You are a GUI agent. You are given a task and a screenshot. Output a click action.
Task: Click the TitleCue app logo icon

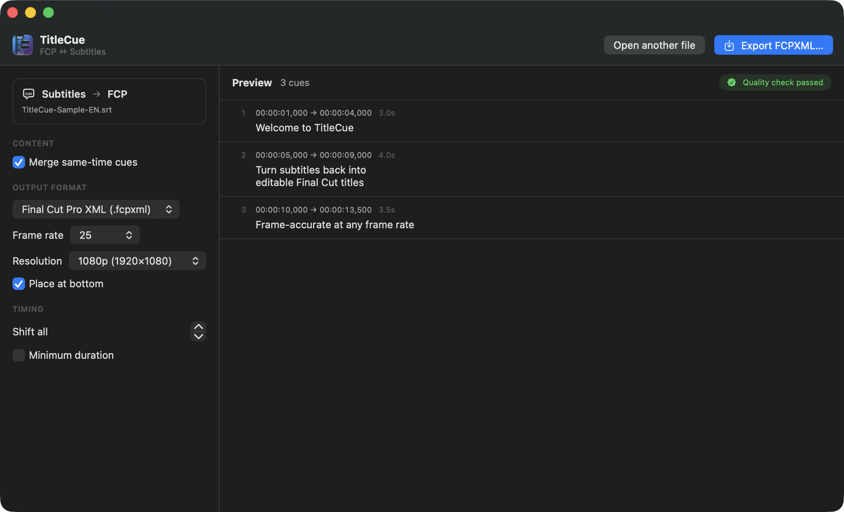23,45
